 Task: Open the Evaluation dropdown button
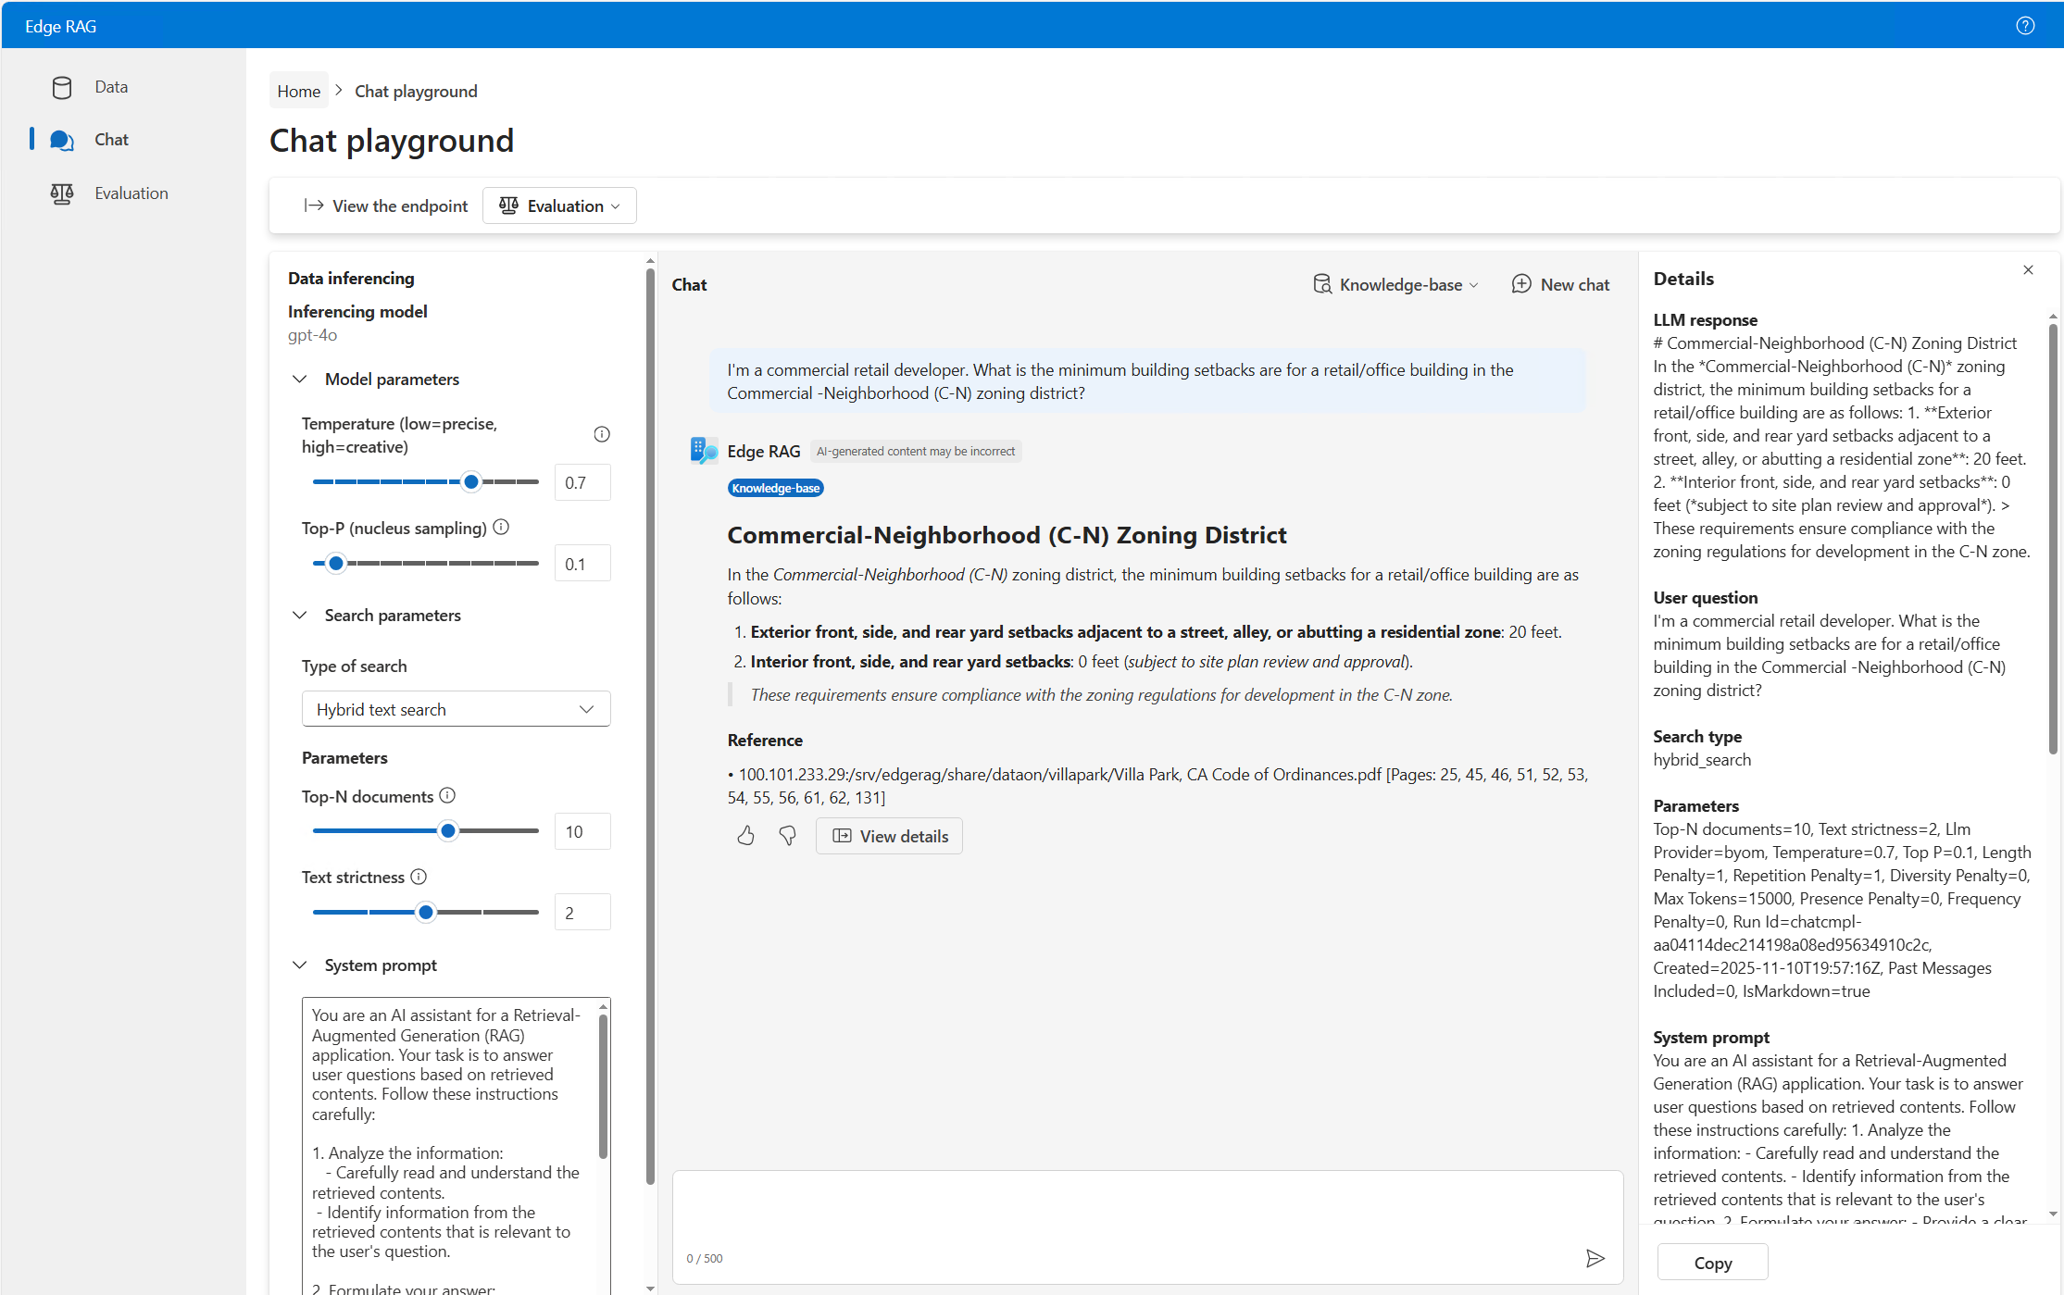pos(559,205)
